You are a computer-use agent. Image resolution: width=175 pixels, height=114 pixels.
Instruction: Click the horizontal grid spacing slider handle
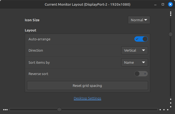click(59, 109)
